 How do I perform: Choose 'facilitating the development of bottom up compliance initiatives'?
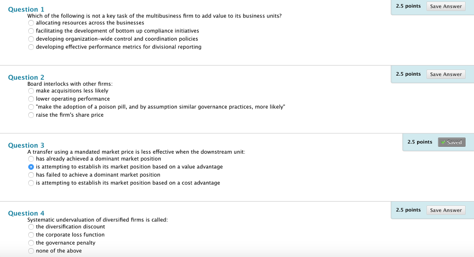tap(31, 31)
